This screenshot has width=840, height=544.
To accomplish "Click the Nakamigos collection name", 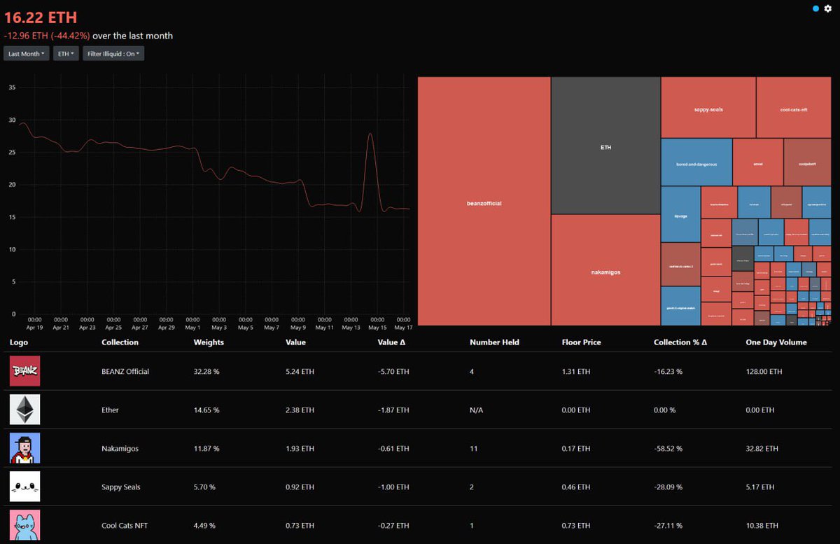I will (120, 448).
